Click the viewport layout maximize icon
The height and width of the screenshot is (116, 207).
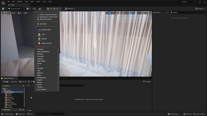150,13
